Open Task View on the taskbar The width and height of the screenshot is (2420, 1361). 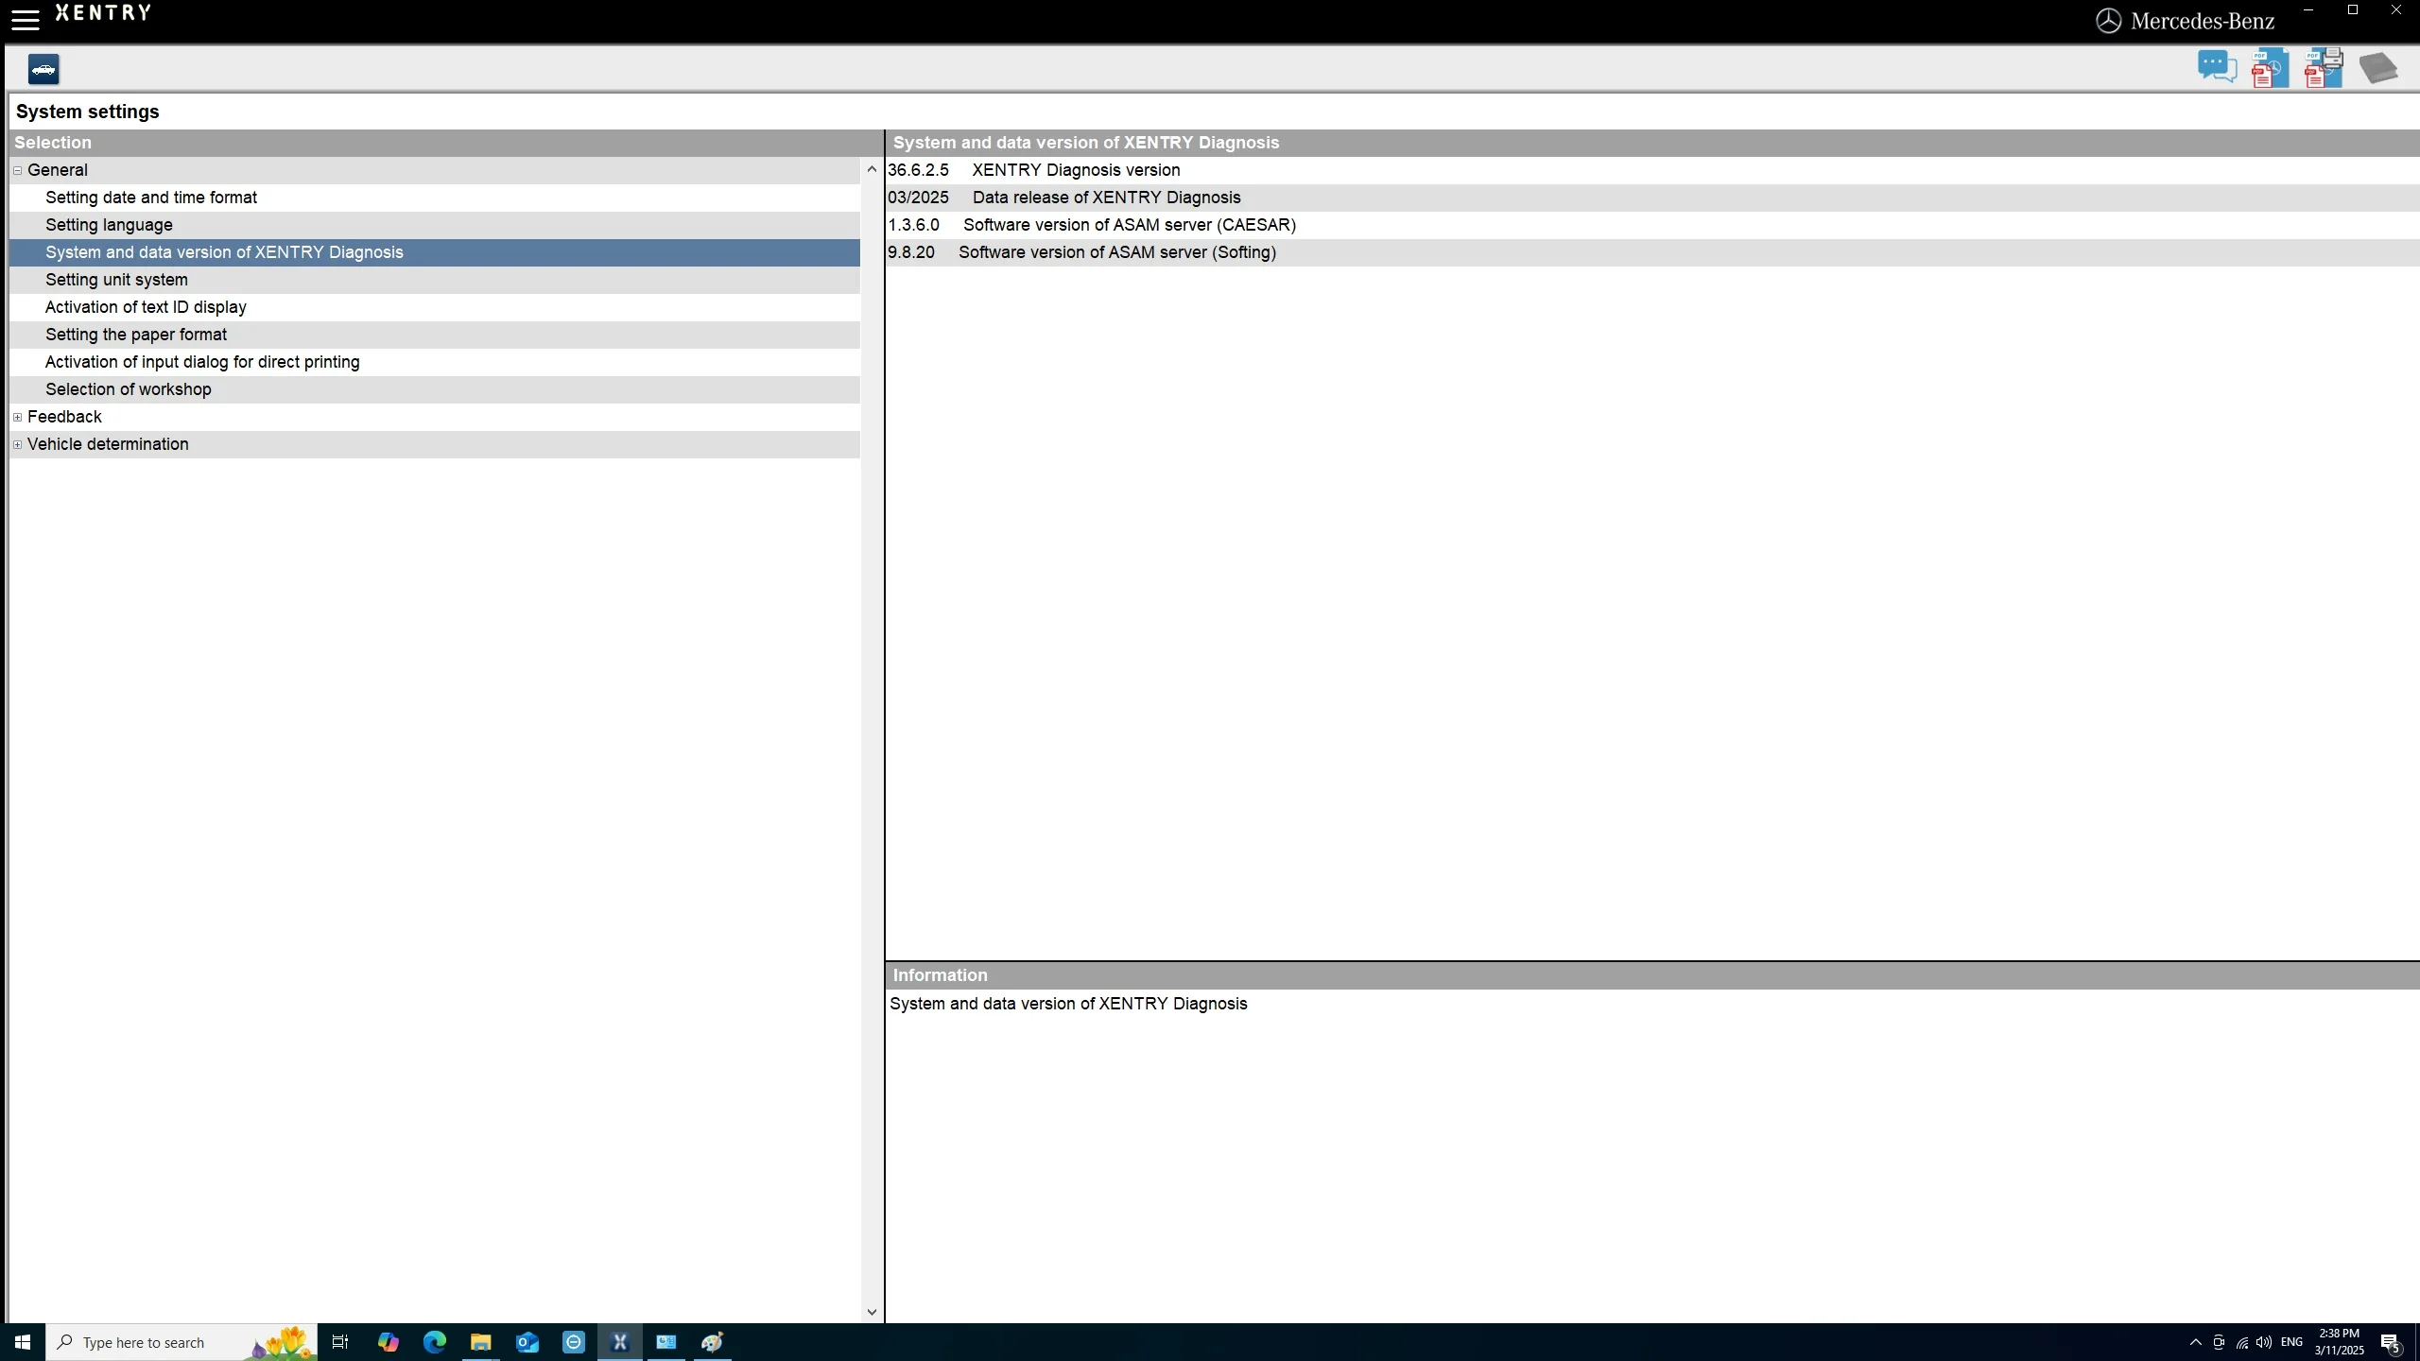[x=340, y=1342]
